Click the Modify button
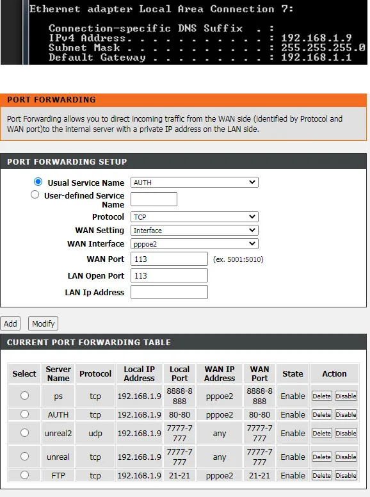The width and height of the screenshot is (370, 497). click(43, 323)
